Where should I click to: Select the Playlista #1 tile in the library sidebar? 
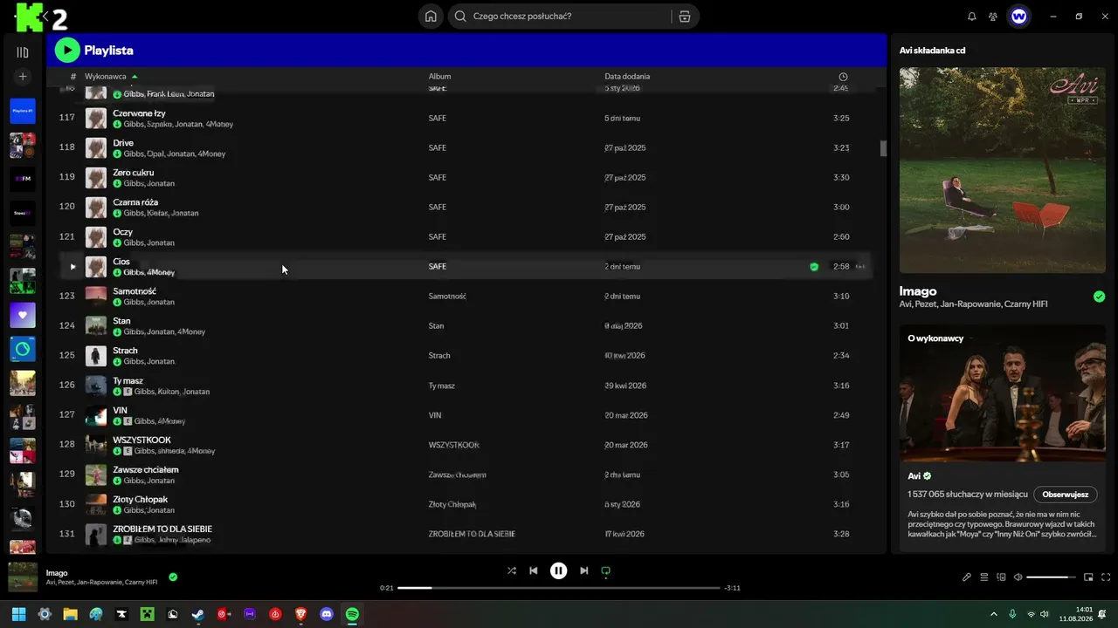coord(23,111)
